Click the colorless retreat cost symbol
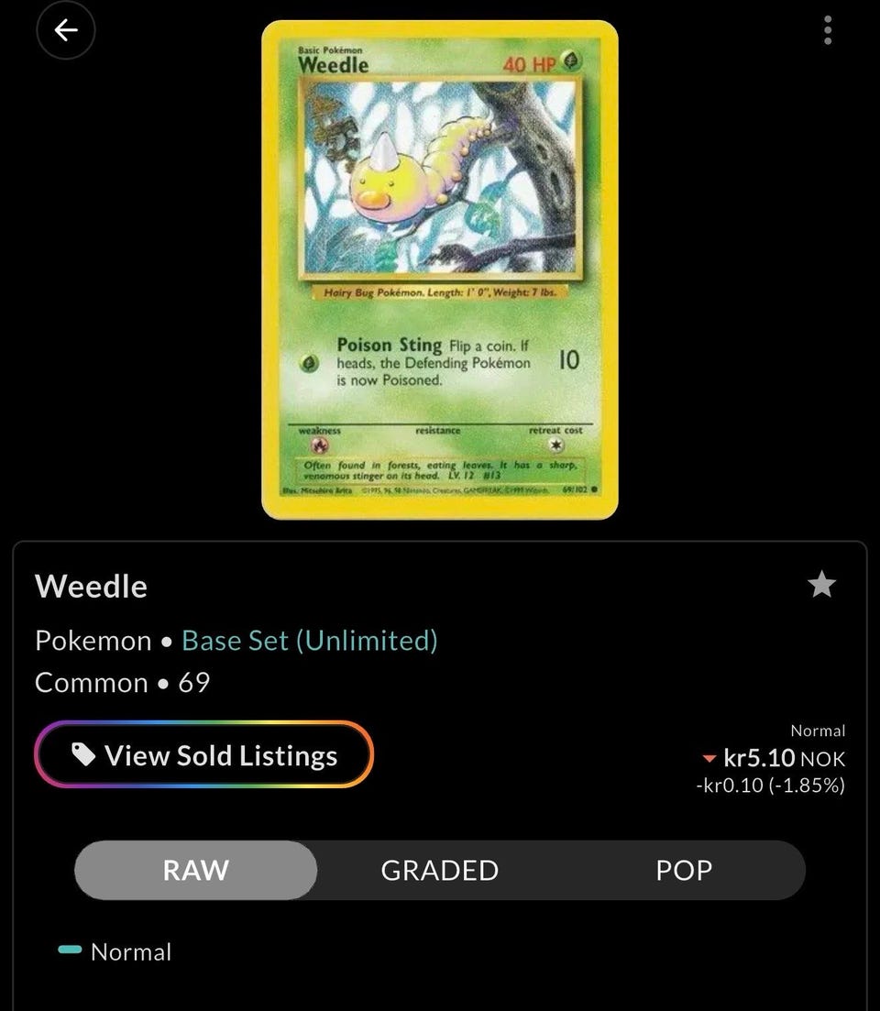 pyautogui.click(x=555, y=445)
